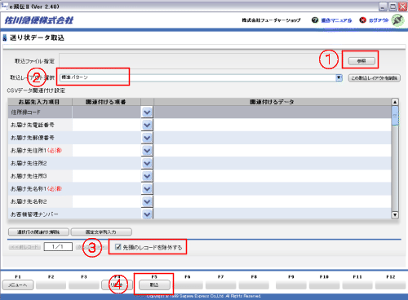Click the previous record button
This screenshot has height=300, width=408.
24,247
